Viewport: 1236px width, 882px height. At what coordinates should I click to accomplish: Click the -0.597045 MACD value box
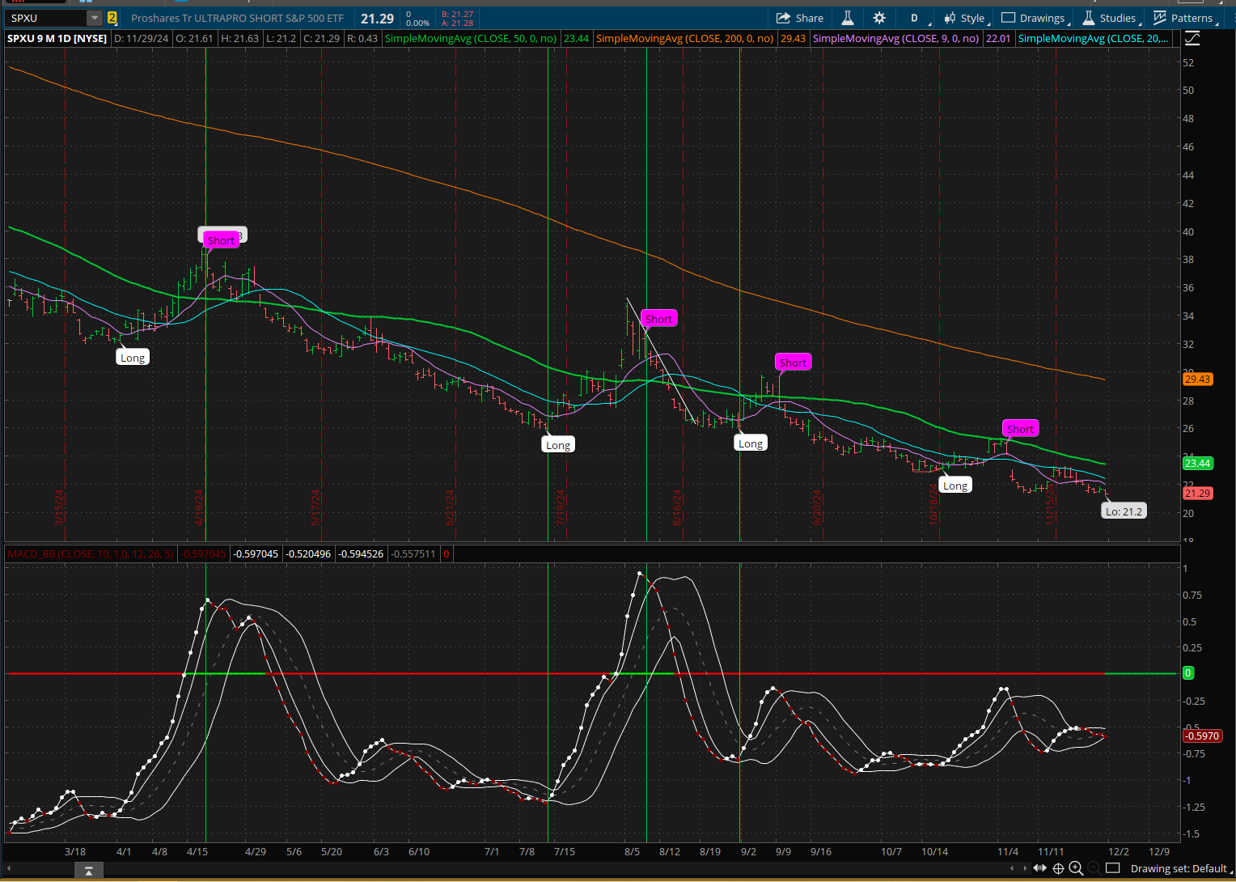click(256, 553)
